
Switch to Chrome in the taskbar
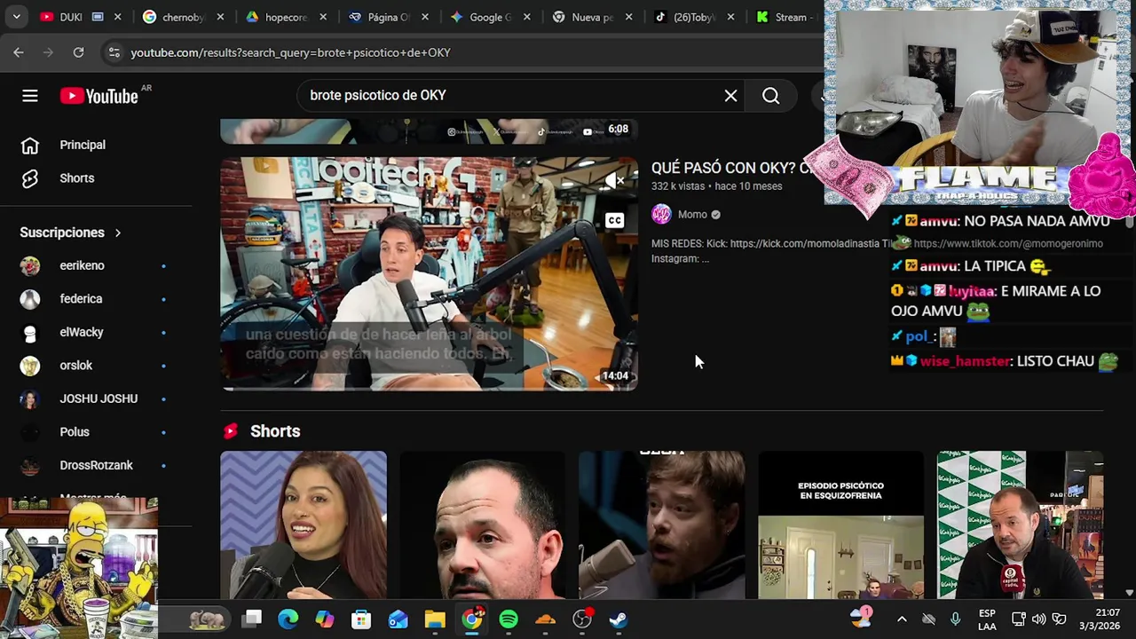472,618
